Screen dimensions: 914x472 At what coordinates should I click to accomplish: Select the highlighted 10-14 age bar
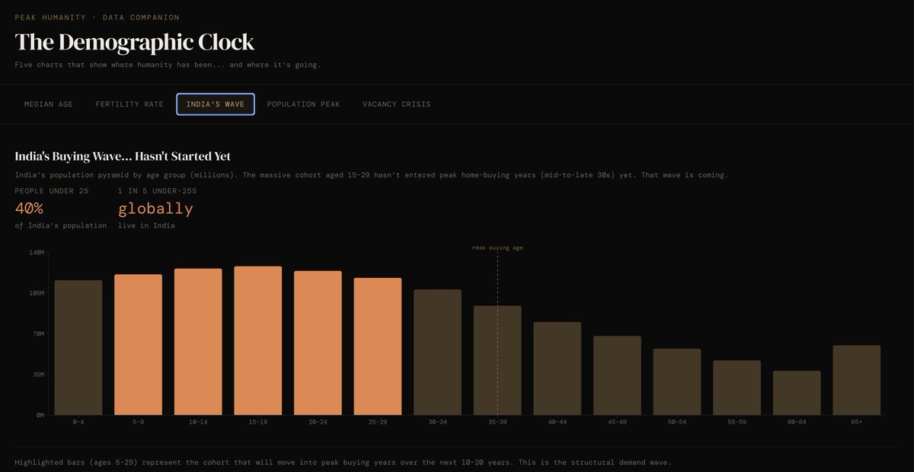[198, 342]
